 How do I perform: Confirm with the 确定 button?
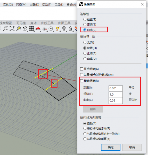tap(111, 147)
